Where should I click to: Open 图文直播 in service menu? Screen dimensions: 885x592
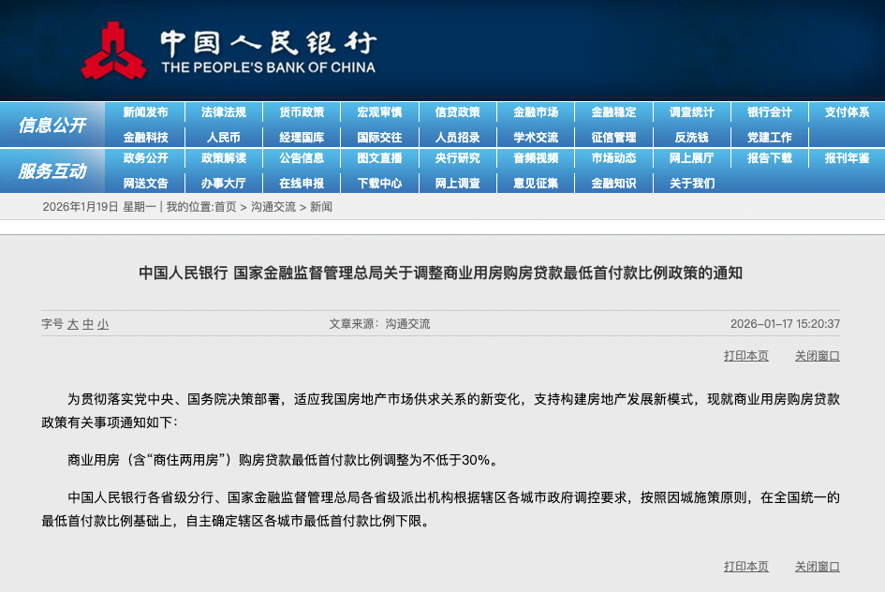point(379,158)
